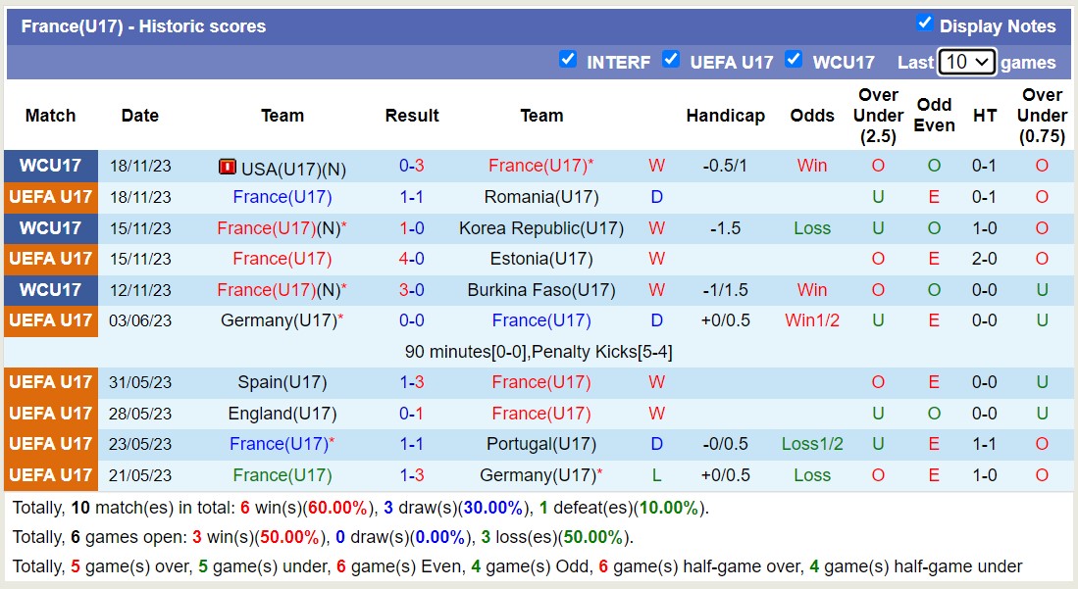Open the Last games count dropdown
The image size is (1078, 589).
pyautogui.click(x=966, y=61)
